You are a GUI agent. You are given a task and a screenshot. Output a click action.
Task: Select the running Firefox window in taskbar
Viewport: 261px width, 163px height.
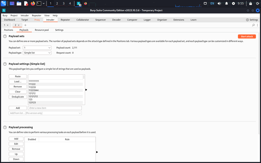[85, 3]
